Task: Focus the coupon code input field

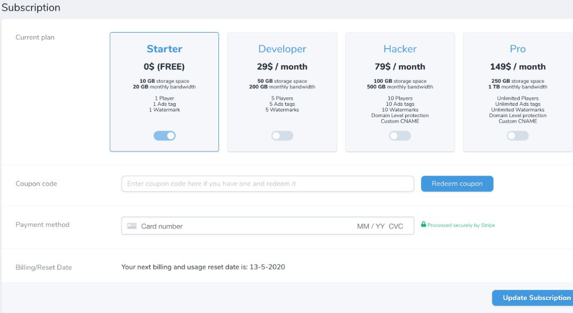Action: tap(267, 184)
